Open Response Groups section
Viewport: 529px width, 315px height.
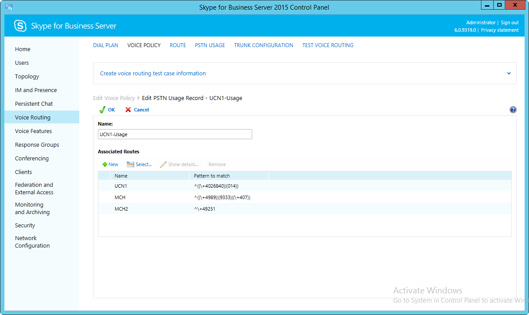pyautogui.click(x=37, y=145)
